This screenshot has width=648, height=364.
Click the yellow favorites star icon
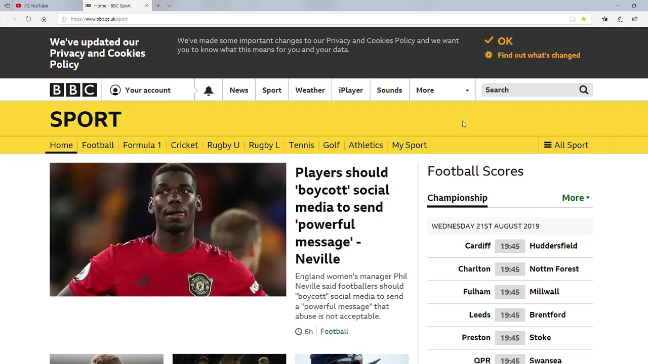pos(584,19)
